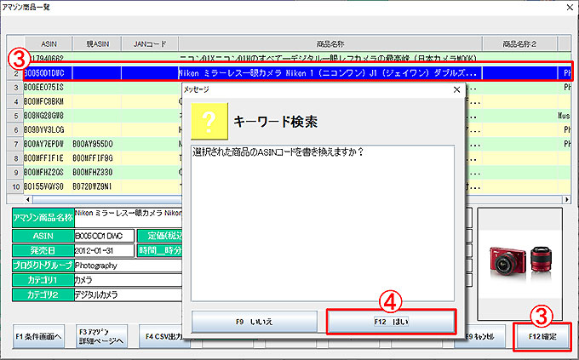
Task: Click left arrow of horizontal scrollbar
Action: point(28,199)
